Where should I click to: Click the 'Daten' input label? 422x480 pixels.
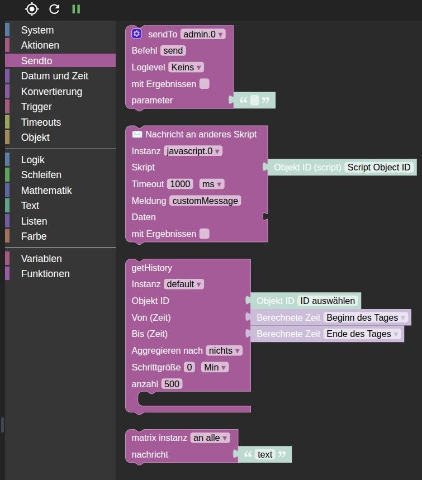(144, 217)
